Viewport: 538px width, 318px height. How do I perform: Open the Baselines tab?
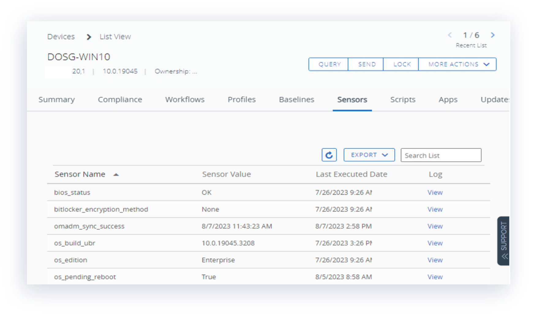click(x=296, y=100)
